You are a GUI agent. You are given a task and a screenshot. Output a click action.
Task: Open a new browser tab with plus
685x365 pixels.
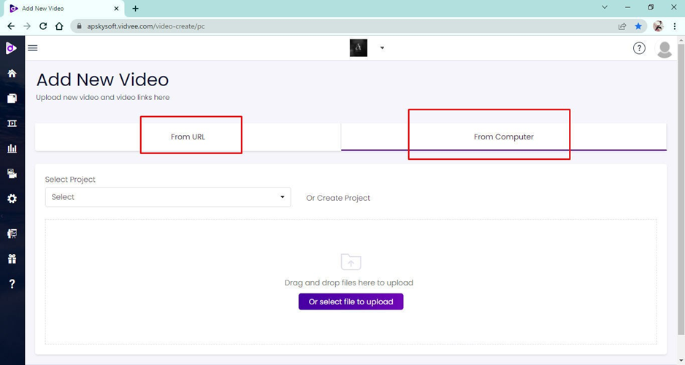point(135,8)
